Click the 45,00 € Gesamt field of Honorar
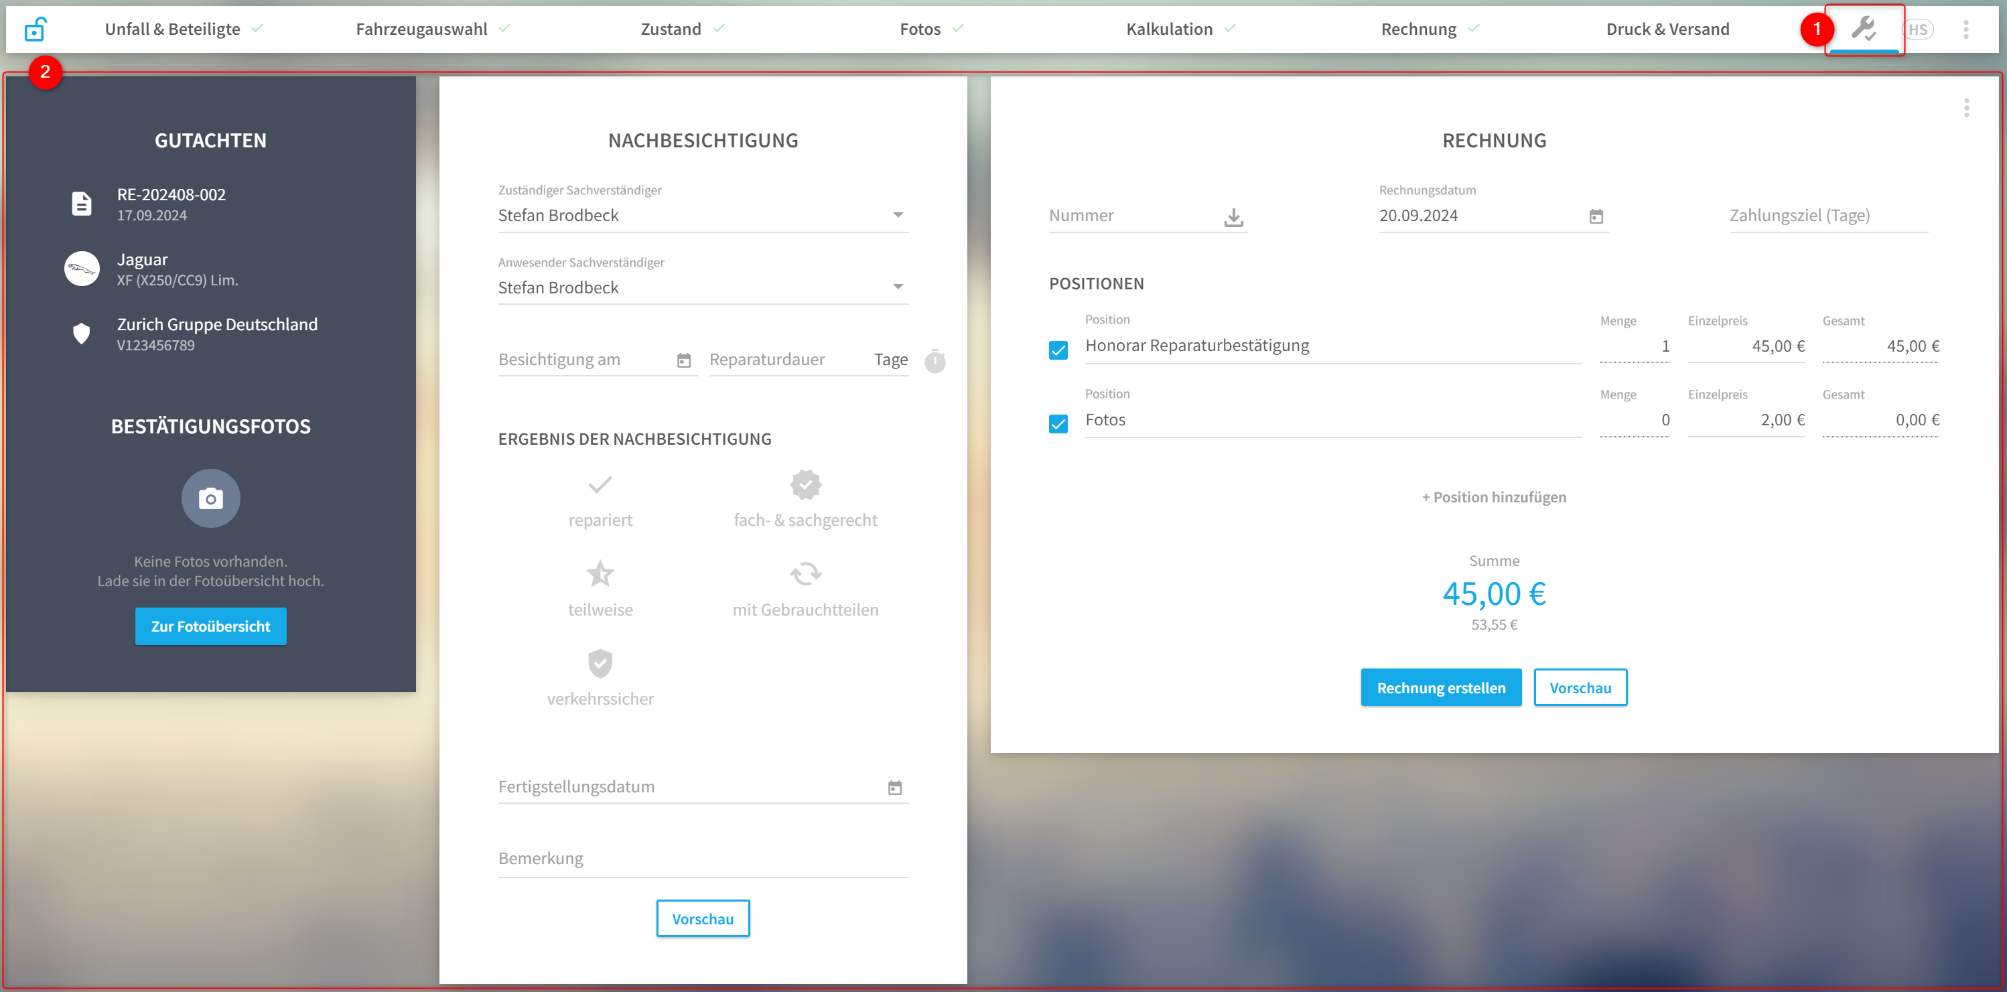Viewport: 2007px width, 992px height. (1880, 346)
